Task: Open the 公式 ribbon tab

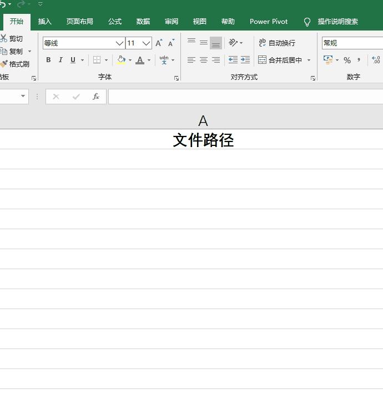Action: point(115,22)
